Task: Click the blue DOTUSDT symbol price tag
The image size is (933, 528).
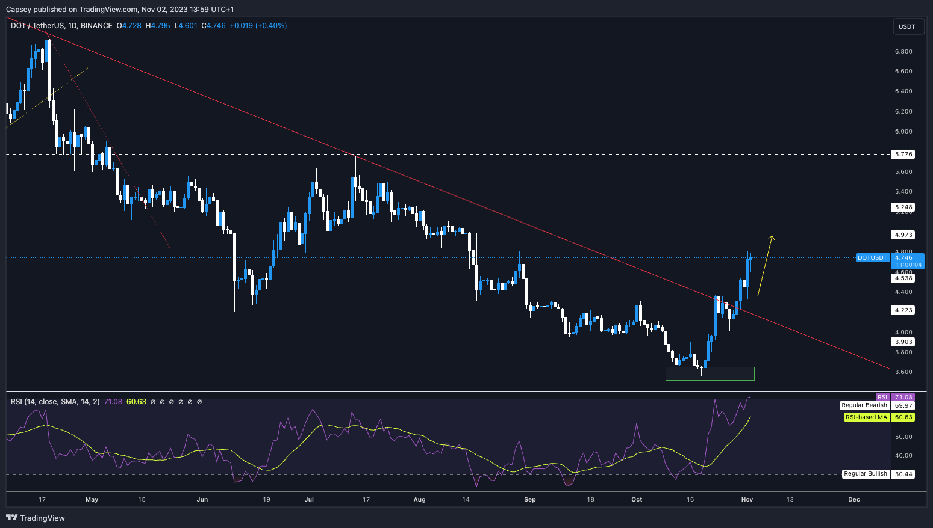Action: [872, 257]
